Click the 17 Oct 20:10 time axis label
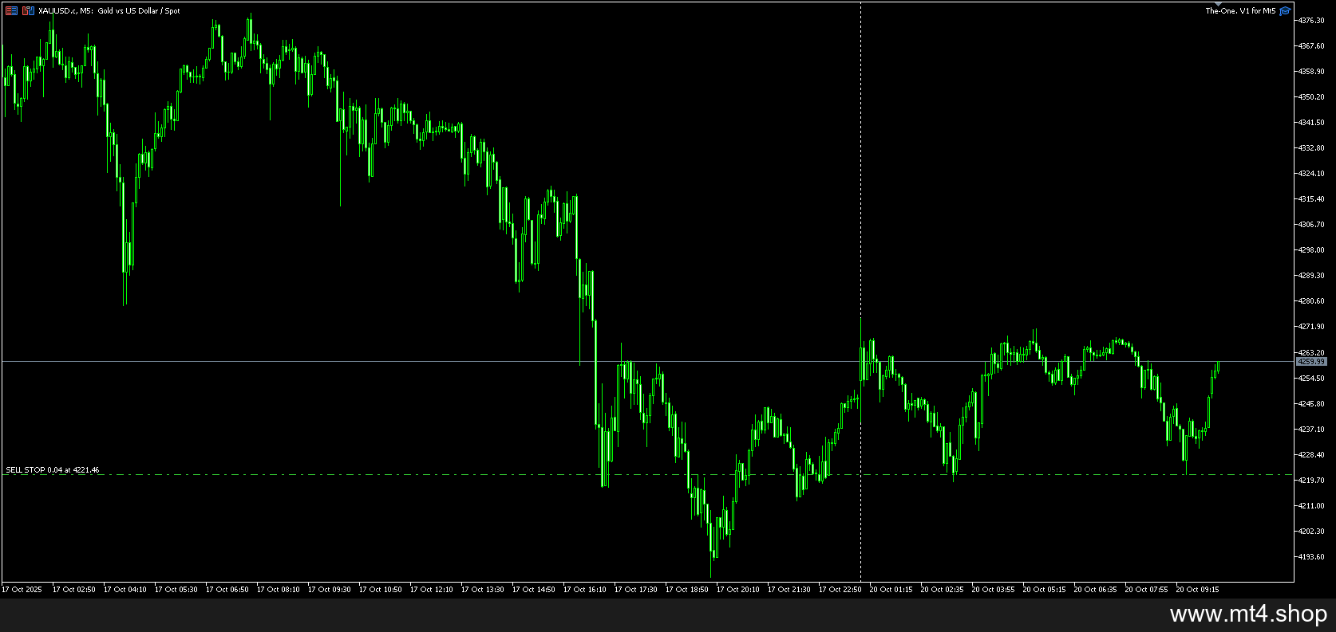1336x632 pixels. tap(738, 590)
